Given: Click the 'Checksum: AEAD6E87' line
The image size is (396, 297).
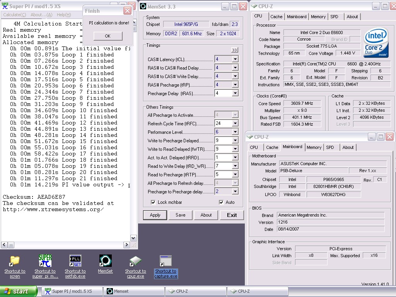Looking at the screenshot, I should 34,197.
